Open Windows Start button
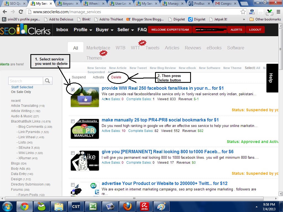The image size is (283, 212). (7, 206)
